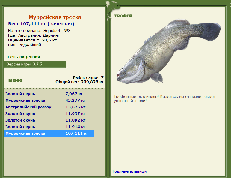Click the Общий вес: 209,828 кг text
The width and height of the screenshot is (231, 178).
coord(80,82)
